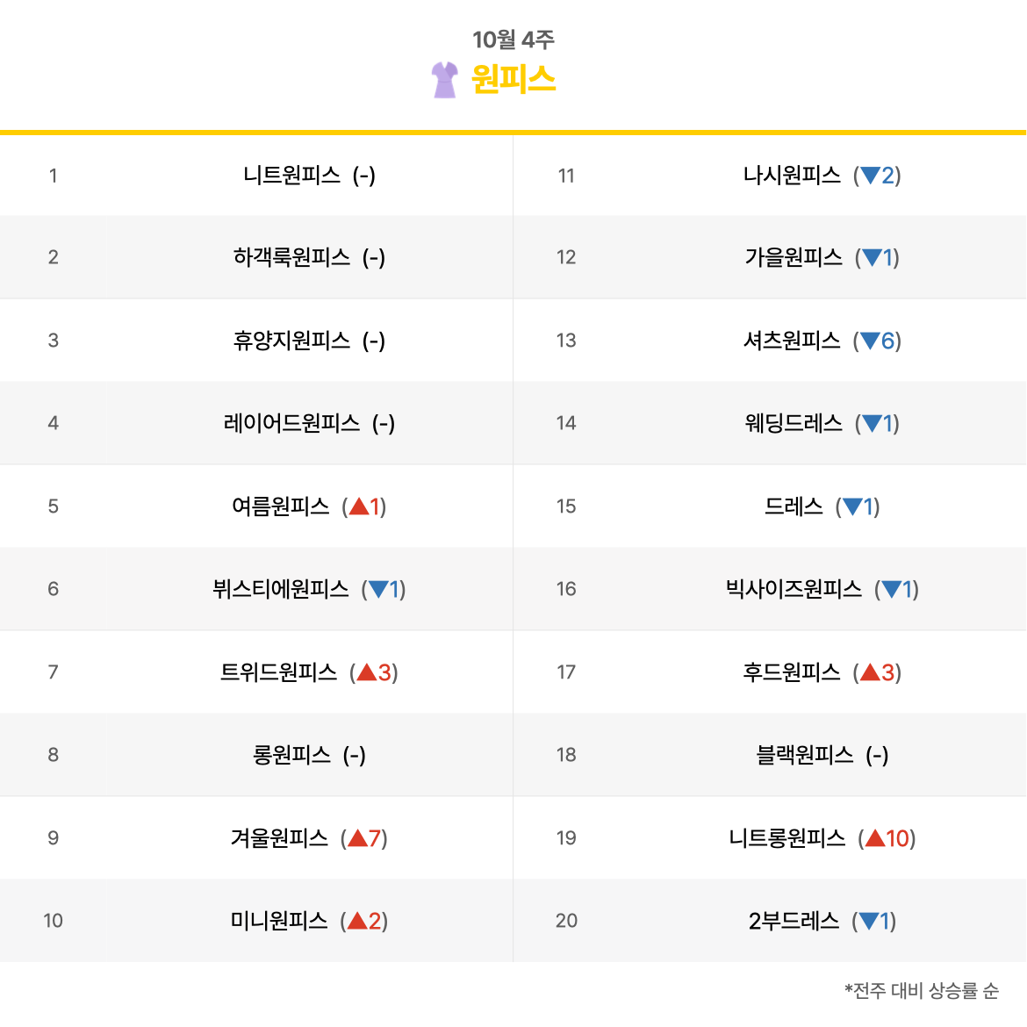Click the blue down arrow beside 뷔스티에원피스
The width and height of the screenshot is (1027, 1027).
pyautogui.click(x=377, y=589)
